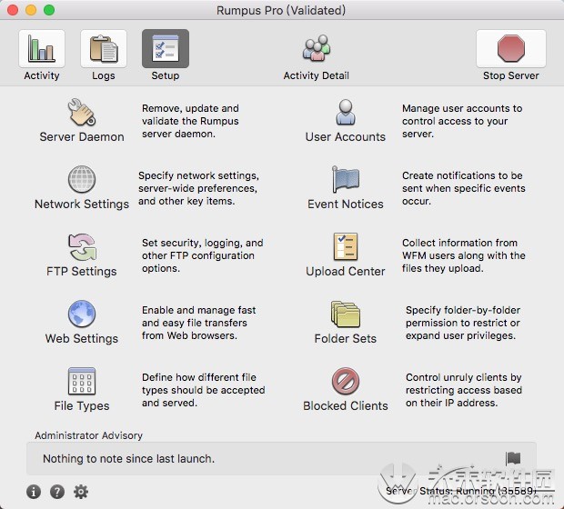Open FTP Settings arrows icon

click(x=82, y=247)
